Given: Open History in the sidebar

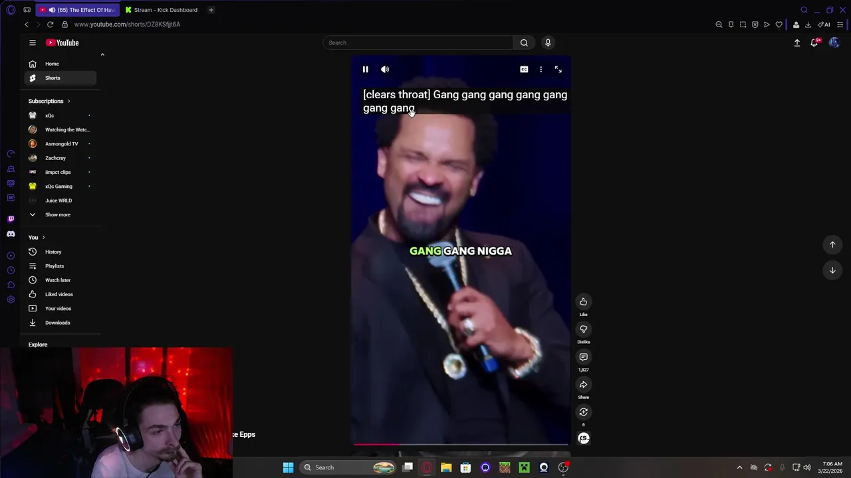Looking at the screenshot, I should (x=61, y=252).
